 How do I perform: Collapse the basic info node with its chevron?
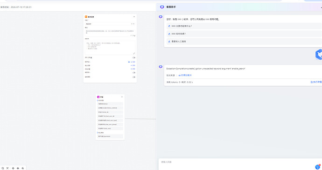134,17
